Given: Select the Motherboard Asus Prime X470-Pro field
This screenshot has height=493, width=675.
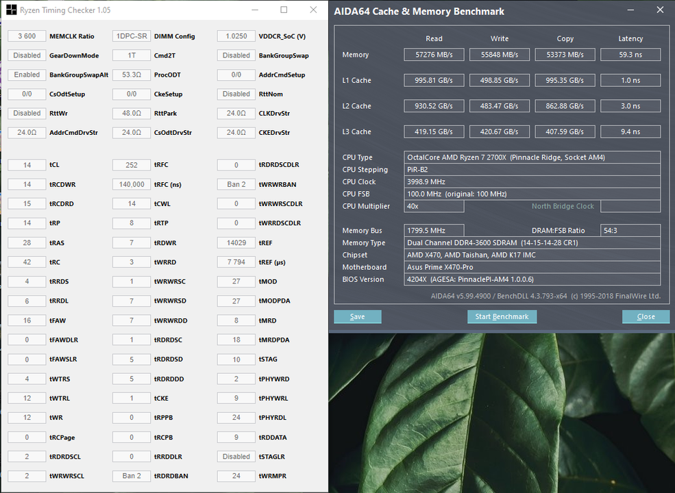Looking at the screenshot, I should click(532, 267).
